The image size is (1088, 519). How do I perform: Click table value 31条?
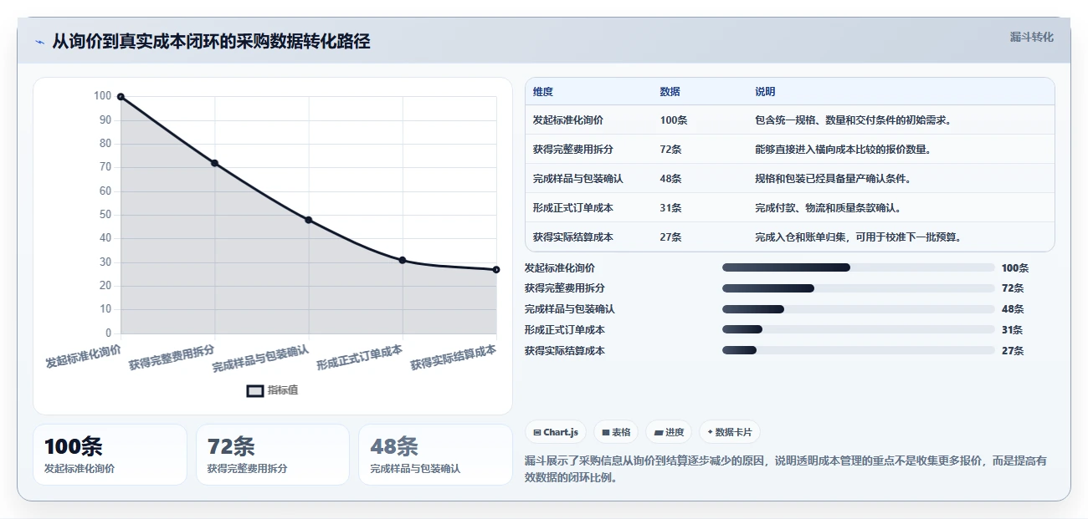(671, 208)
